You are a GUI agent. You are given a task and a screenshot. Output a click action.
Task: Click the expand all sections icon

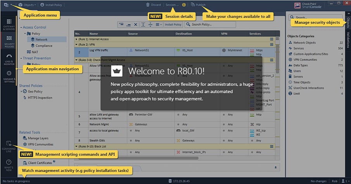[x=143, y=24]
